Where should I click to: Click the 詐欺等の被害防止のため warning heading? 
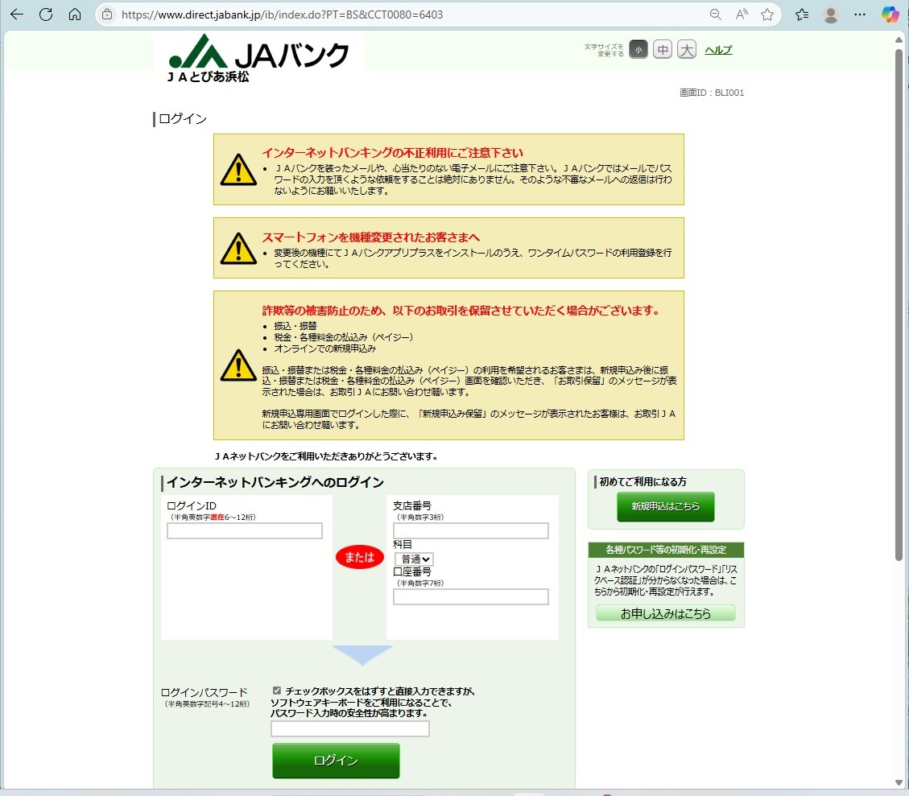pyautogui.click(x=461, y=311)
